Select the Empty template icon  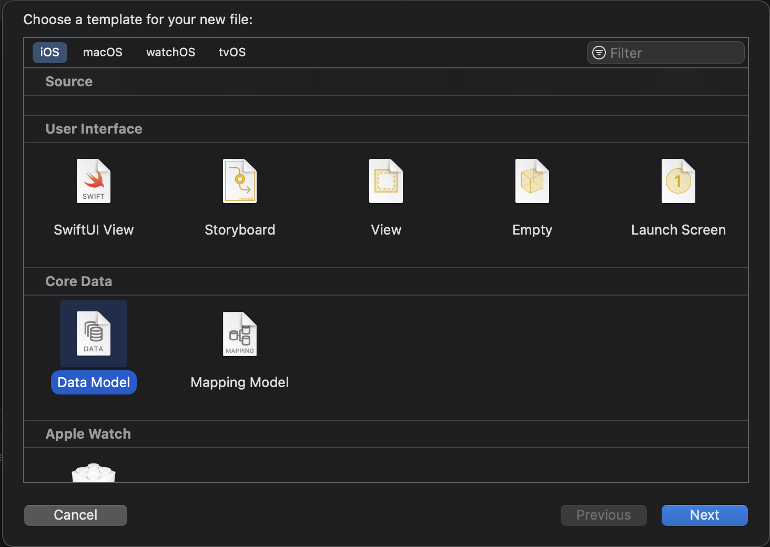(x=532, y=181)
